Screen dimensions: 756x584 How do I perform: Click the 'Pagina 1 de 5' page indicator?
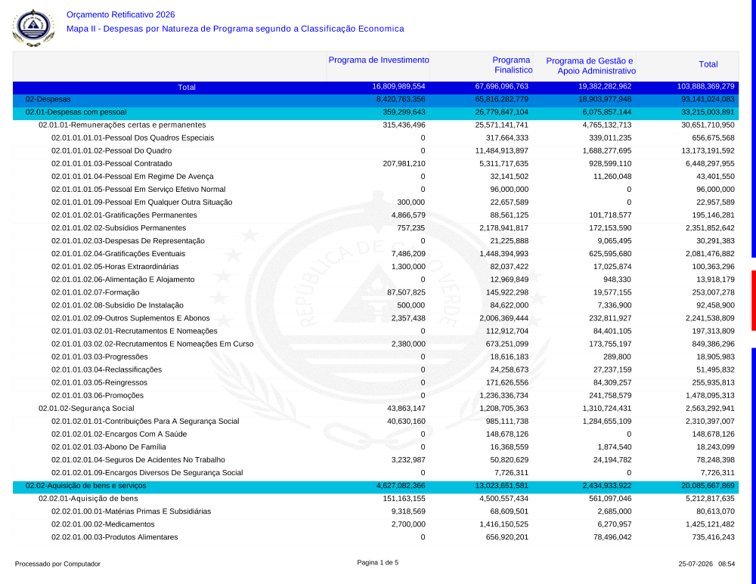click(x=377, y=562)
